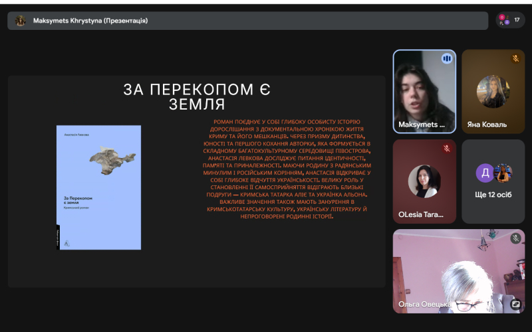Select Maksymets video tile
Viewport: 532px width, 332px height.
(424, 92)
